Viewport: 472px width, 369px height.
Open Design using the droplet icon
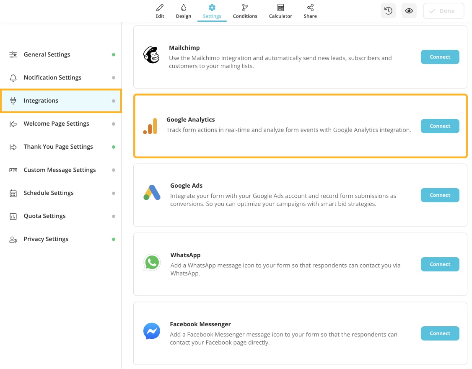tap(183, 8)
